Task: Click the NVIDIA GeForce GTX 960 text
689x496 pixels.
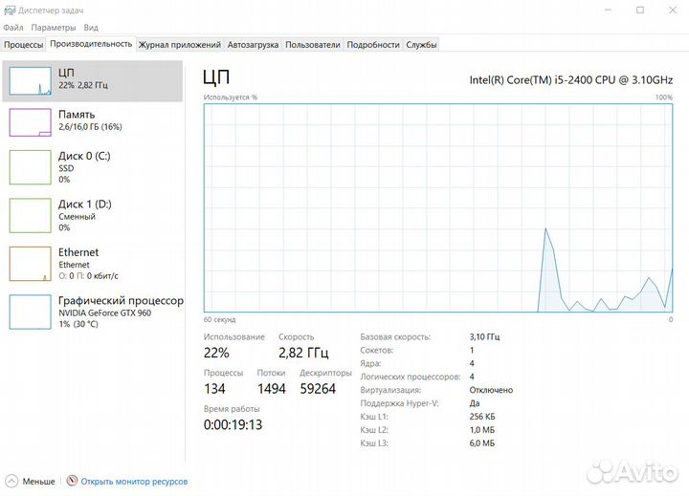Action: tap(104, 313)
